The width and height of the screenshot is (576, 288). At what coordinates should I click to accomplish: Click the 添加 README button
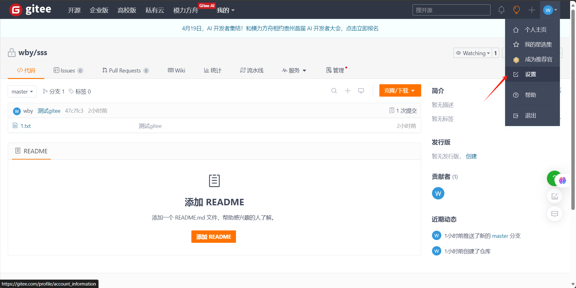pyautogui.click(x=213, y=237)
